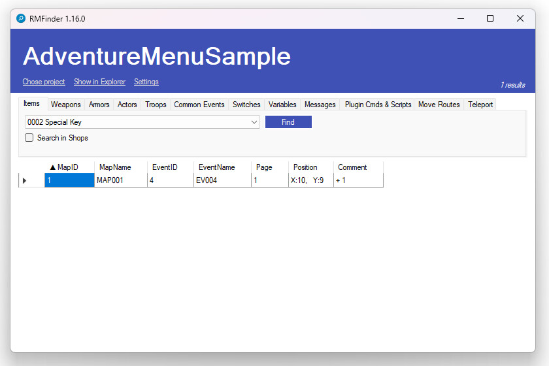Click the Chose project link
The image size is (549, 366).
[44, 82]
